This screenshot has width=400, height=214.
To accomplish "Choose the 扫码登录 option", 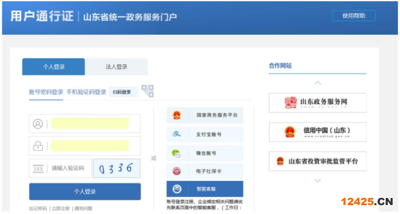I will pyautogui.click(x=123, y=92).
